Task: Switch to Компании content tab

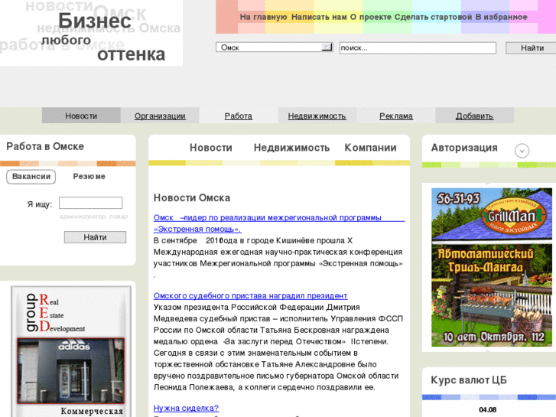Action: pyautogui.click(x=370, y=148)
